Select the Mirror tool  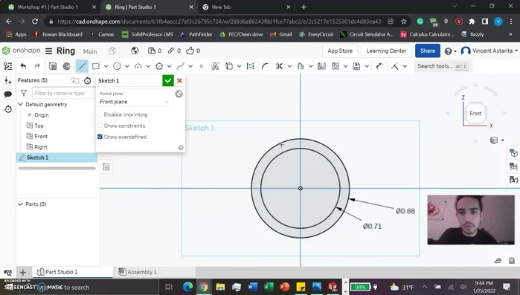tap(321, 66)
